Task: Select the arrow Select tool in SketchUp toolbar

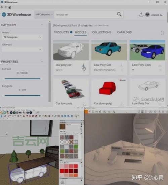Action: point(2,116)
